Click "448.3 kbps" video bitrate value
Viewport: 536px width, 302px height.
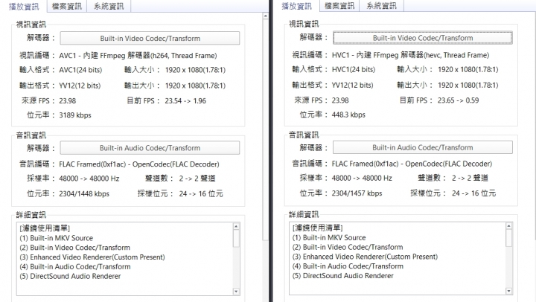click(348, 115)
